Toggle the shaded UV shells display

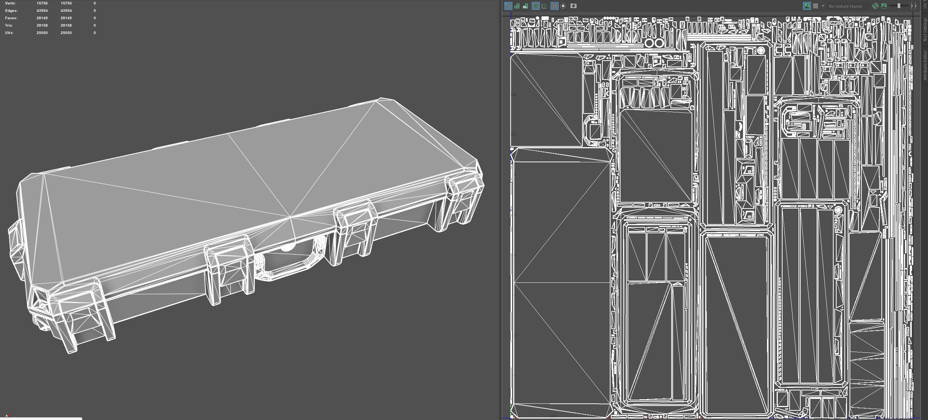click(517, 6)
